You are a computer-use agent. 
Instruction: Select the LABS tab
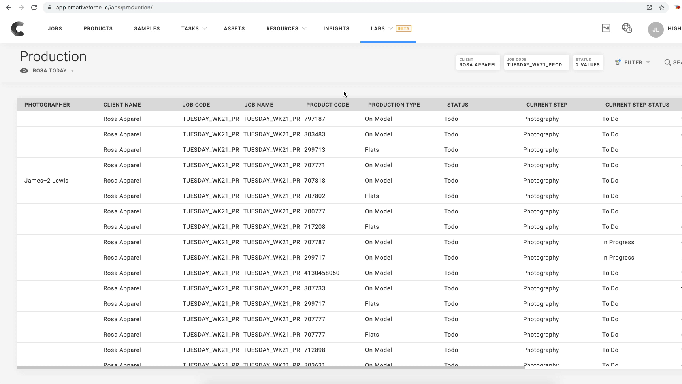[x=378, y=28]
